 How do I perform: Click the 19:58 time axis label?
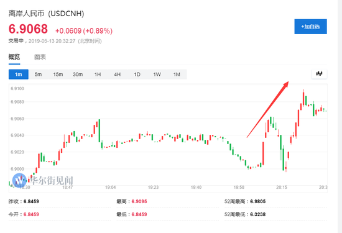(x=239, y=187)
